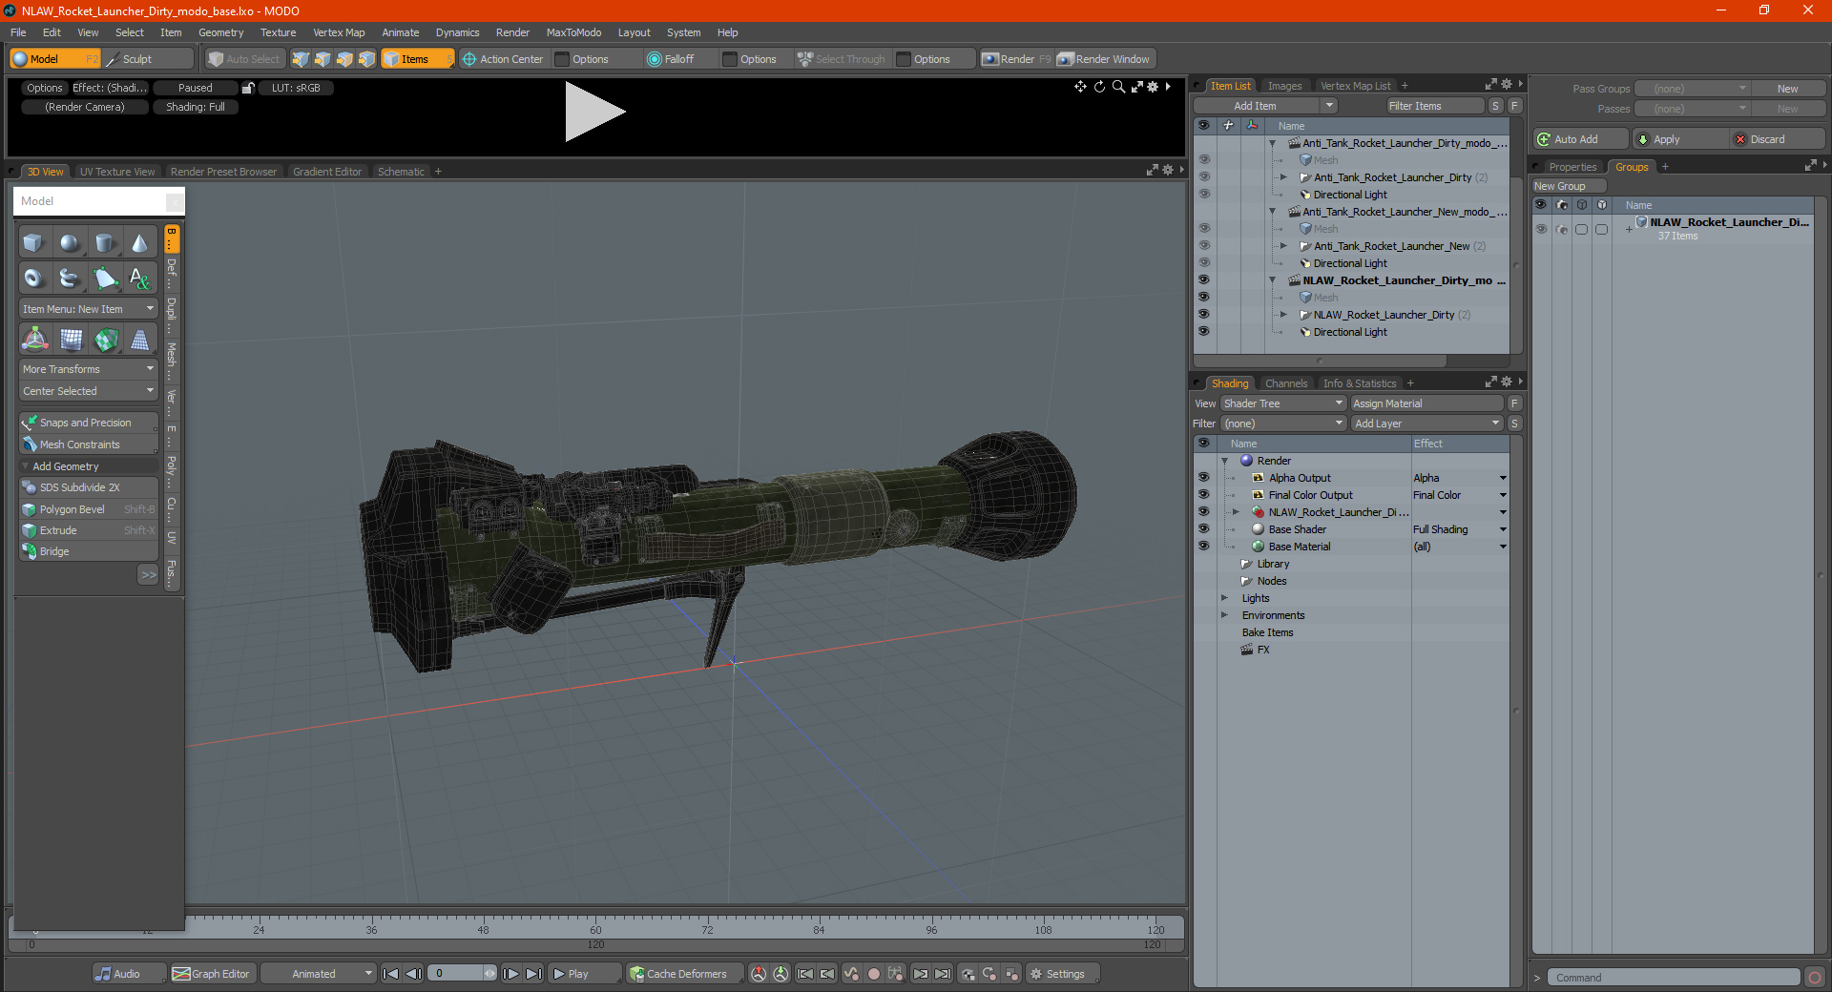Switch to UV Texture View tab
Viewport: 1832px width, 992px height.
pos(117,172)
